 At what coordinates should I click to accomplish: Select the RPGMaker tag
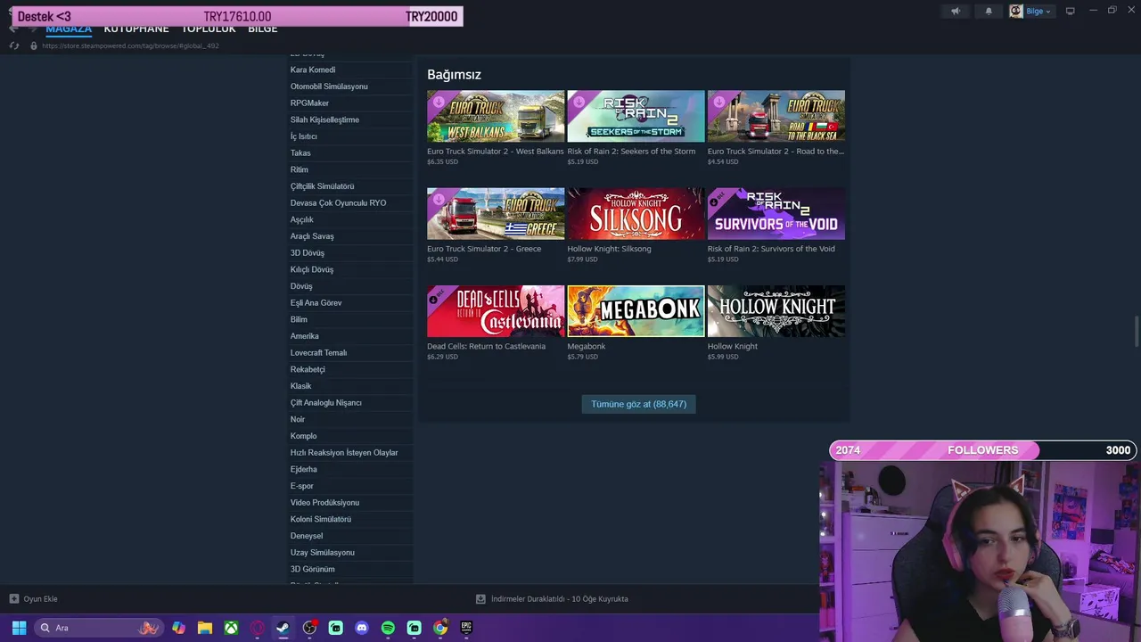[x=309, y=103]
